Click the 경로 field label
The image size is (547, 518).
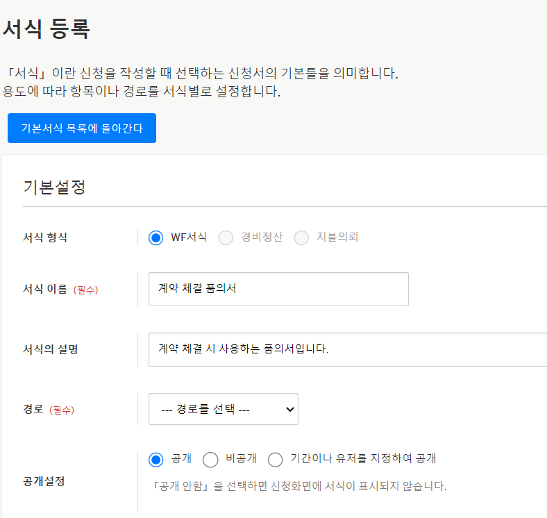33,409
